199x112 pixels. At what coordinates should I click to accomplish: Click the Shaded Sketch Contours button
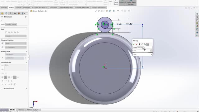pyautogui.click(x=131, y=3)
